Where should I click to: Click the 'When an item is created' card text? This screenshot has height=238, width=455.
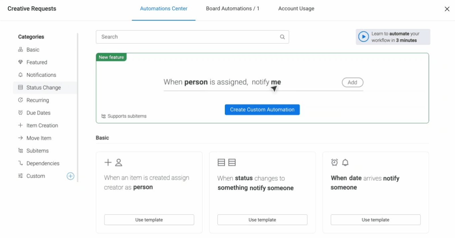point(147,182)
